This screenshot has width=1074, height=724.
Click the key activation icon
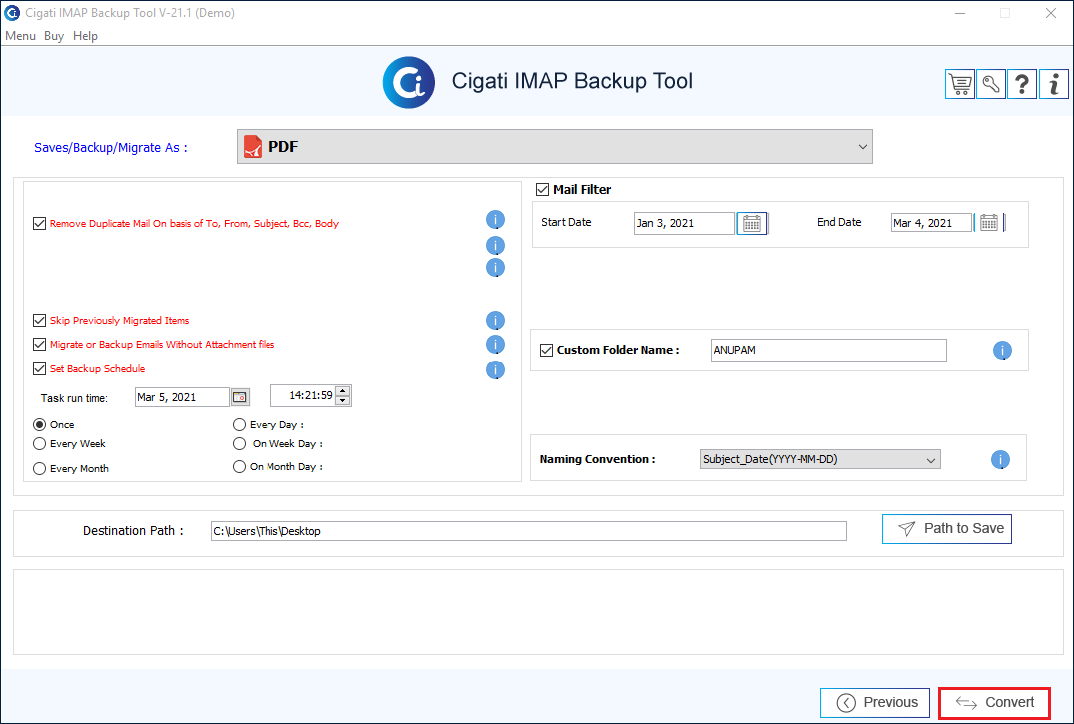pyautogui.click(x=991, y=84)
